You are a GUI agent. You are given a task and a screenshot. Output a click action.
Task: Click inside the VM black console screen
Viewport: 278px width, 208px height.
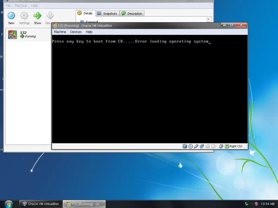(x=150, y=89)
